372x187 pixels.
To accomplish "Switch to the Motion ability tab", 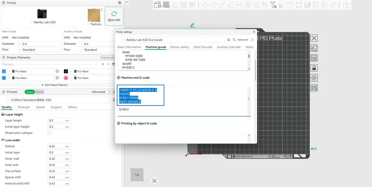I will [180, 47].
